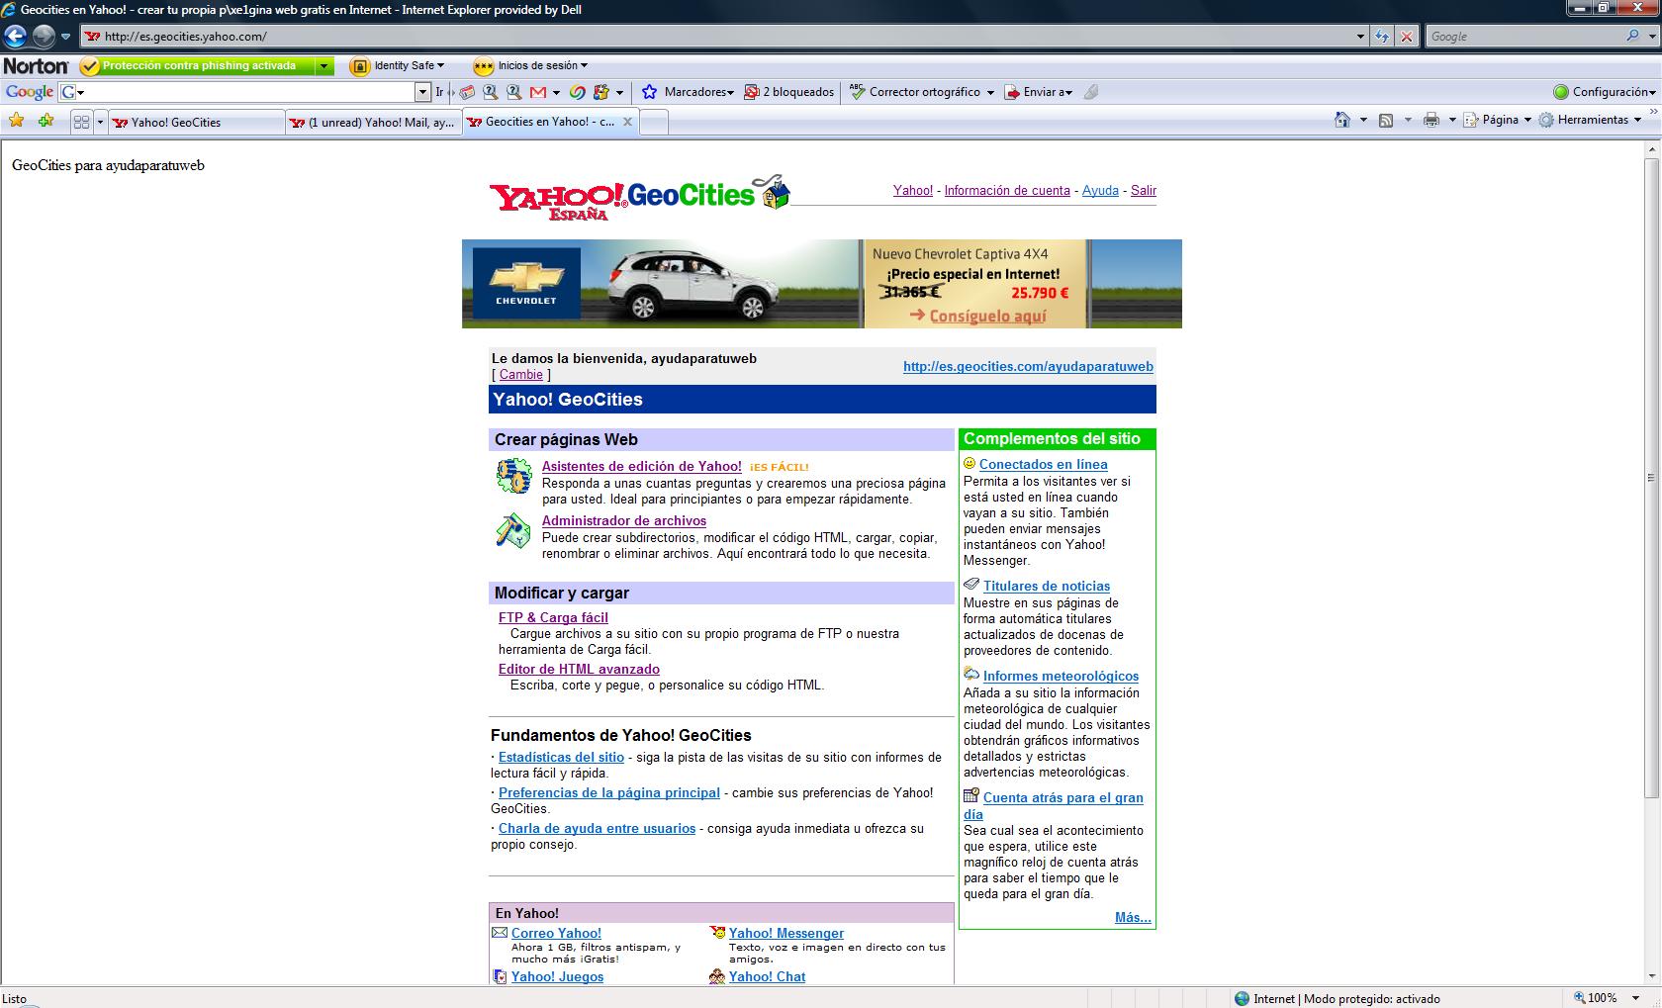Click the Favorites Center star icon
The height and width of the screenshot is (1008, 1662).
16,121
